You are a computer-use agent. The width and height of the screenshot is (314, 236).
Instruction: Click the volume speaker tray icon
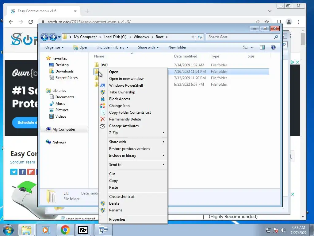[283, 230]
